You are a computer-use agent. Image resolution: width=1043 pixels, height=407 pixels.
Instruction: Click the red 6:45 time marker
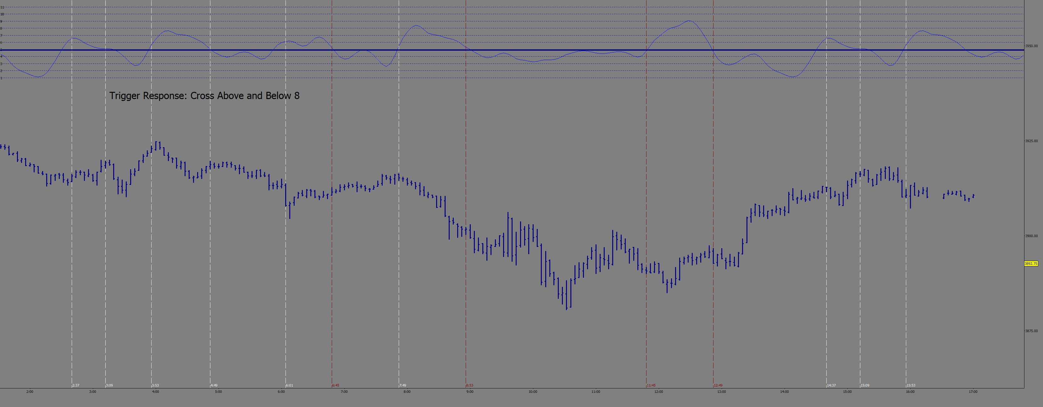pyautogui.click(x=336, y=386)
